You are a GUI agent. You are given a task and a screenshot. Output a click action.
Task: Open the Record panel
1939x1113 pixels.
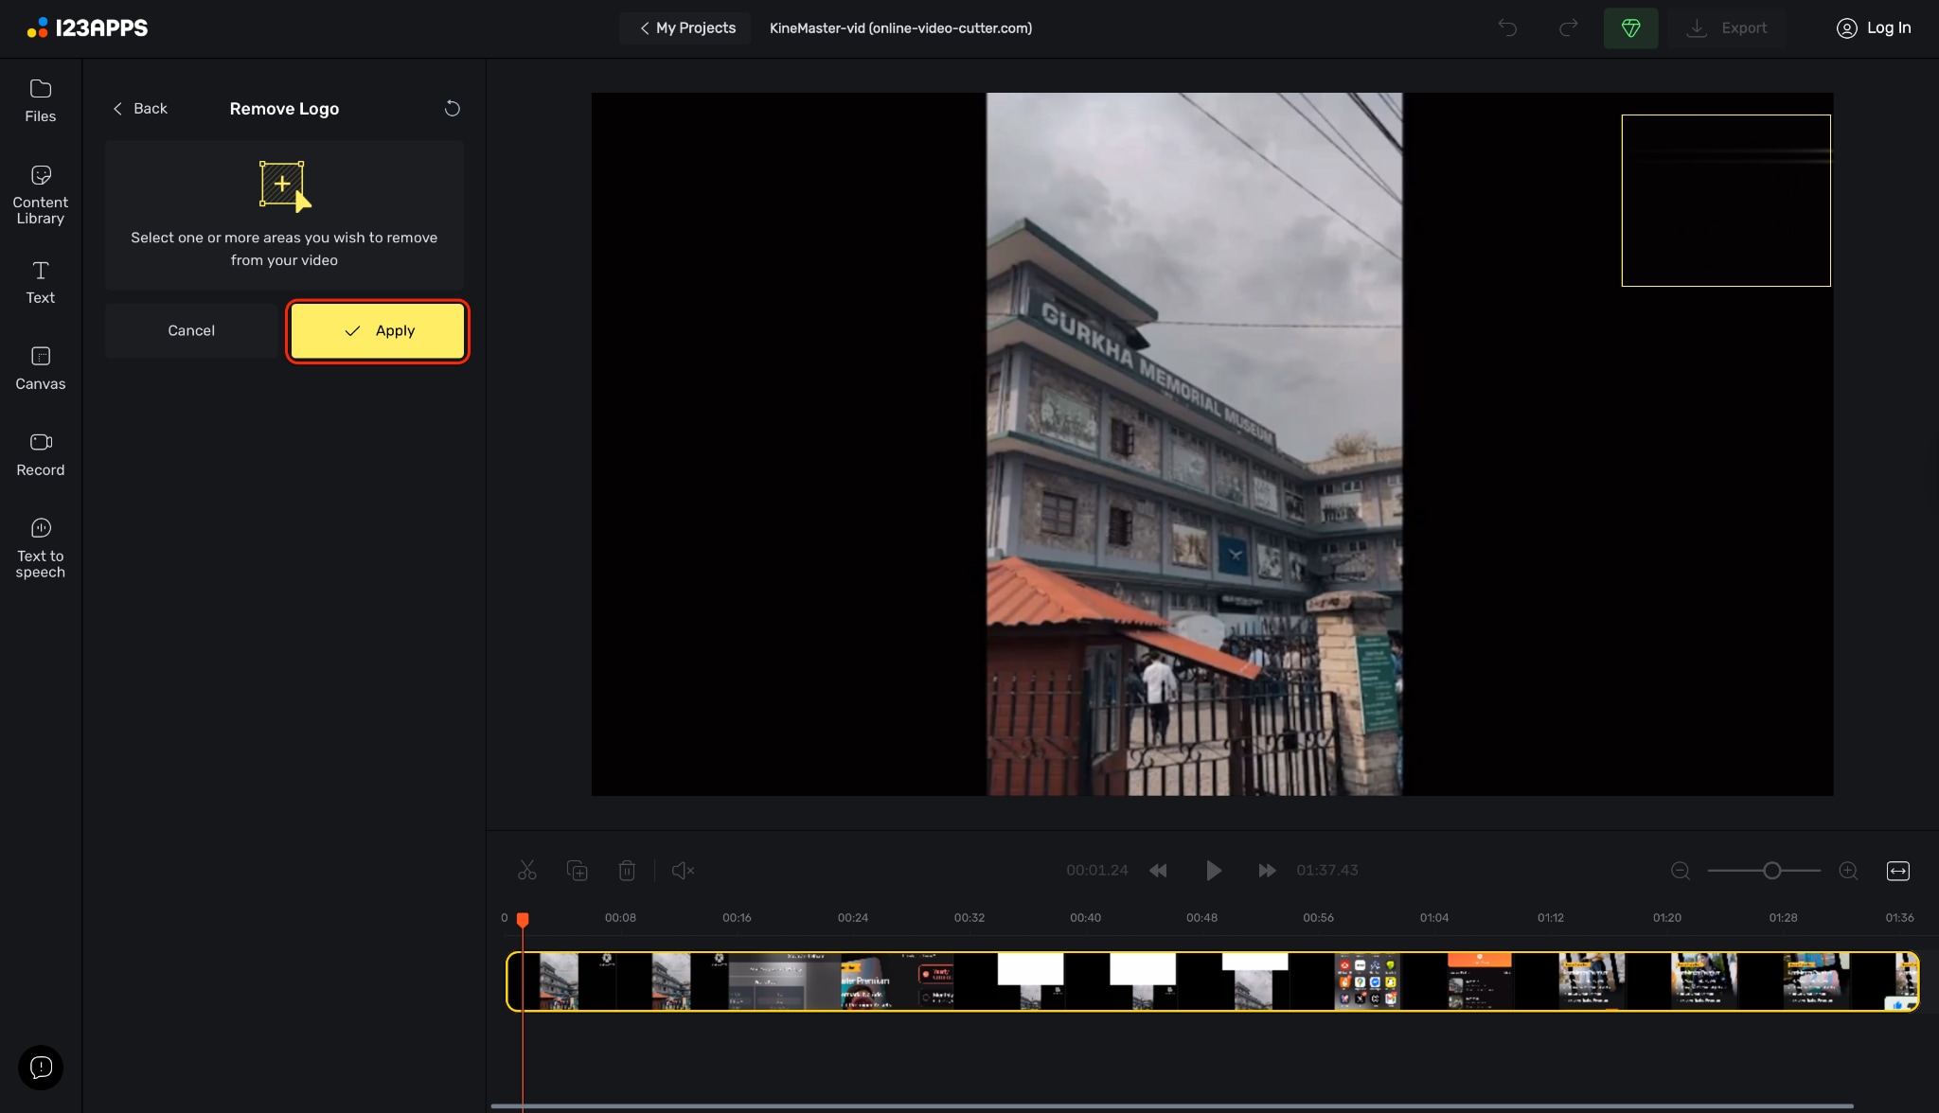pyautogui.click(x=40, y=454)
